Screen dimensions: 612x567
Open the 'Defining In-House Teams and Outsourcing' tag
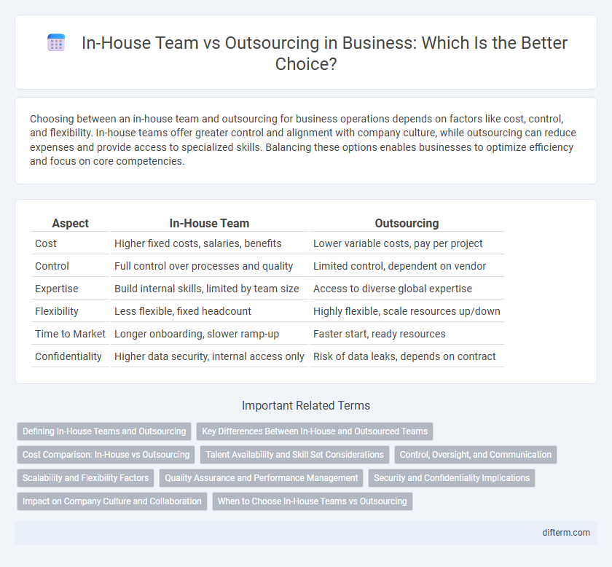point(104,431)
